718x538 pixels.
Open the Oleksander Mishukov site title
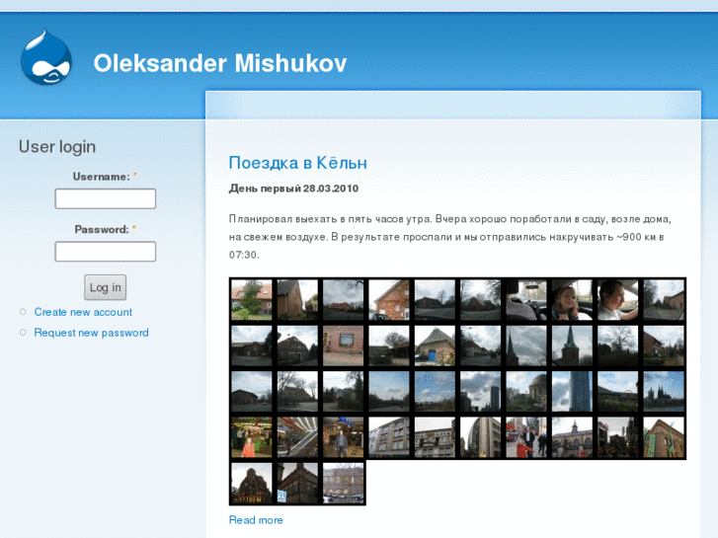[x=220, y=63]
